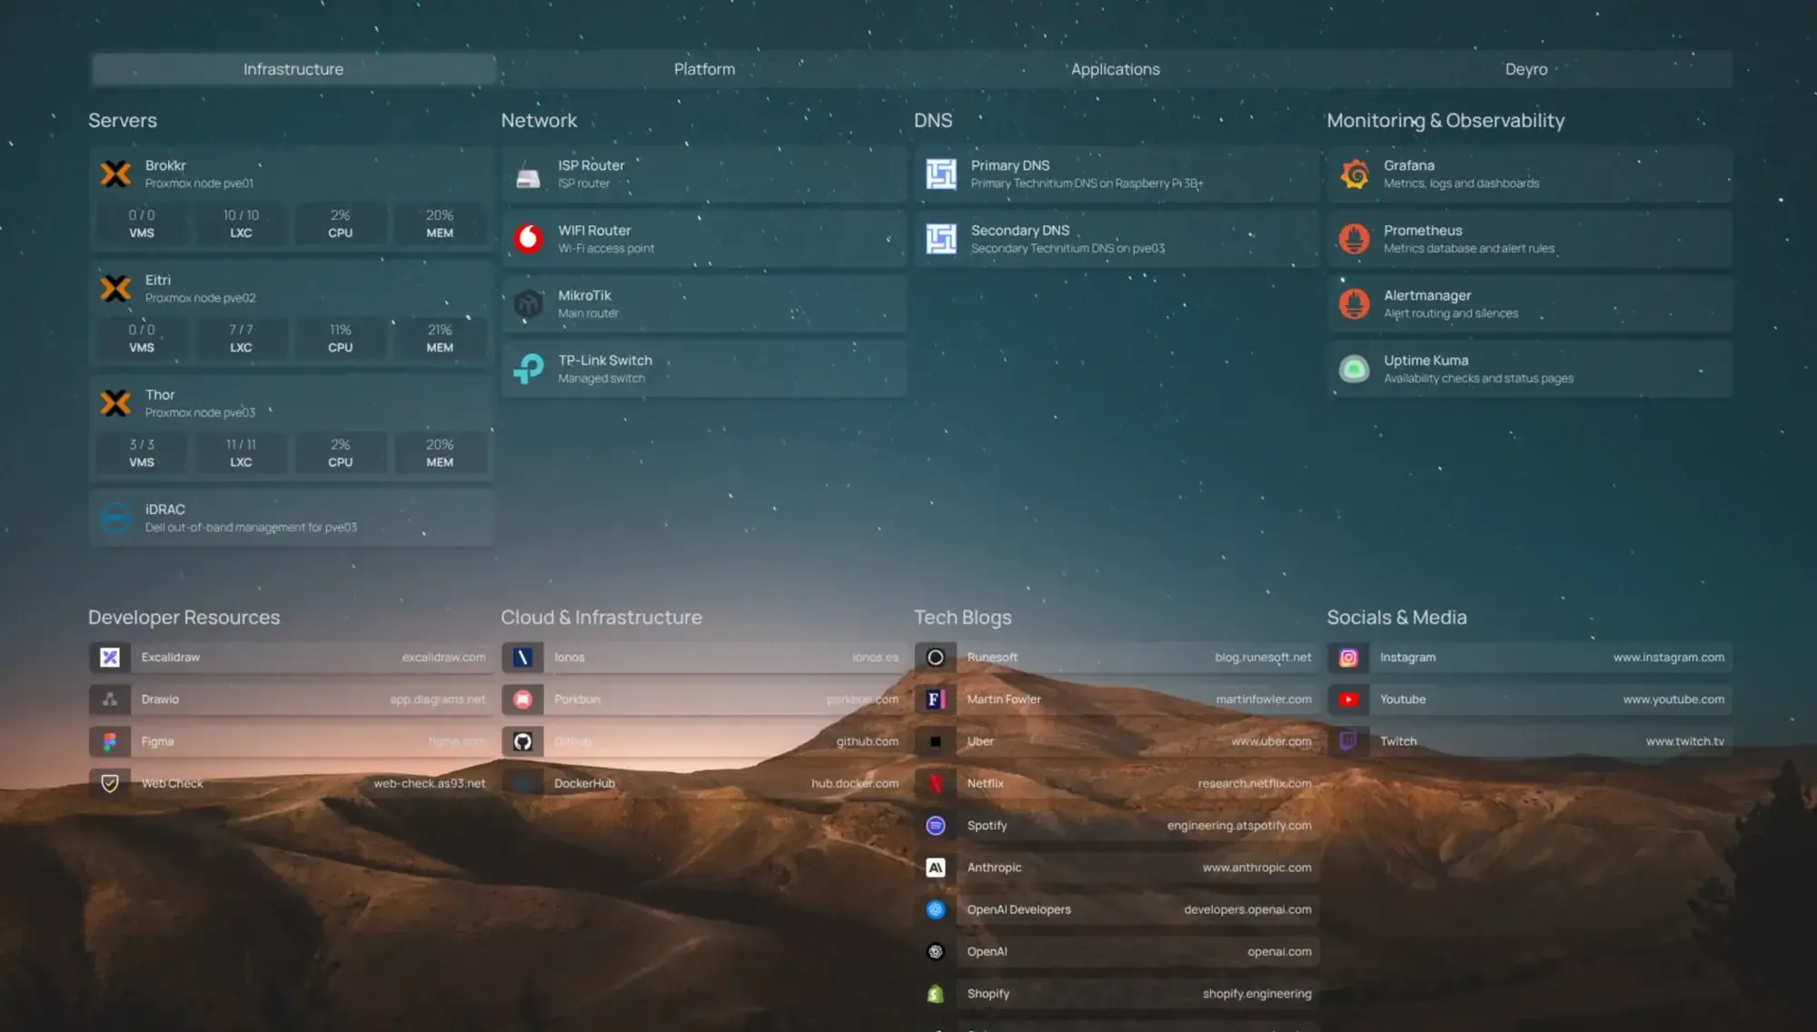
Task: Switch to the Infrastructure tab
Action: 293,69
